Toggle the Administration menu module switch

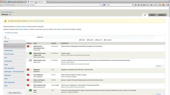[29, 60]
